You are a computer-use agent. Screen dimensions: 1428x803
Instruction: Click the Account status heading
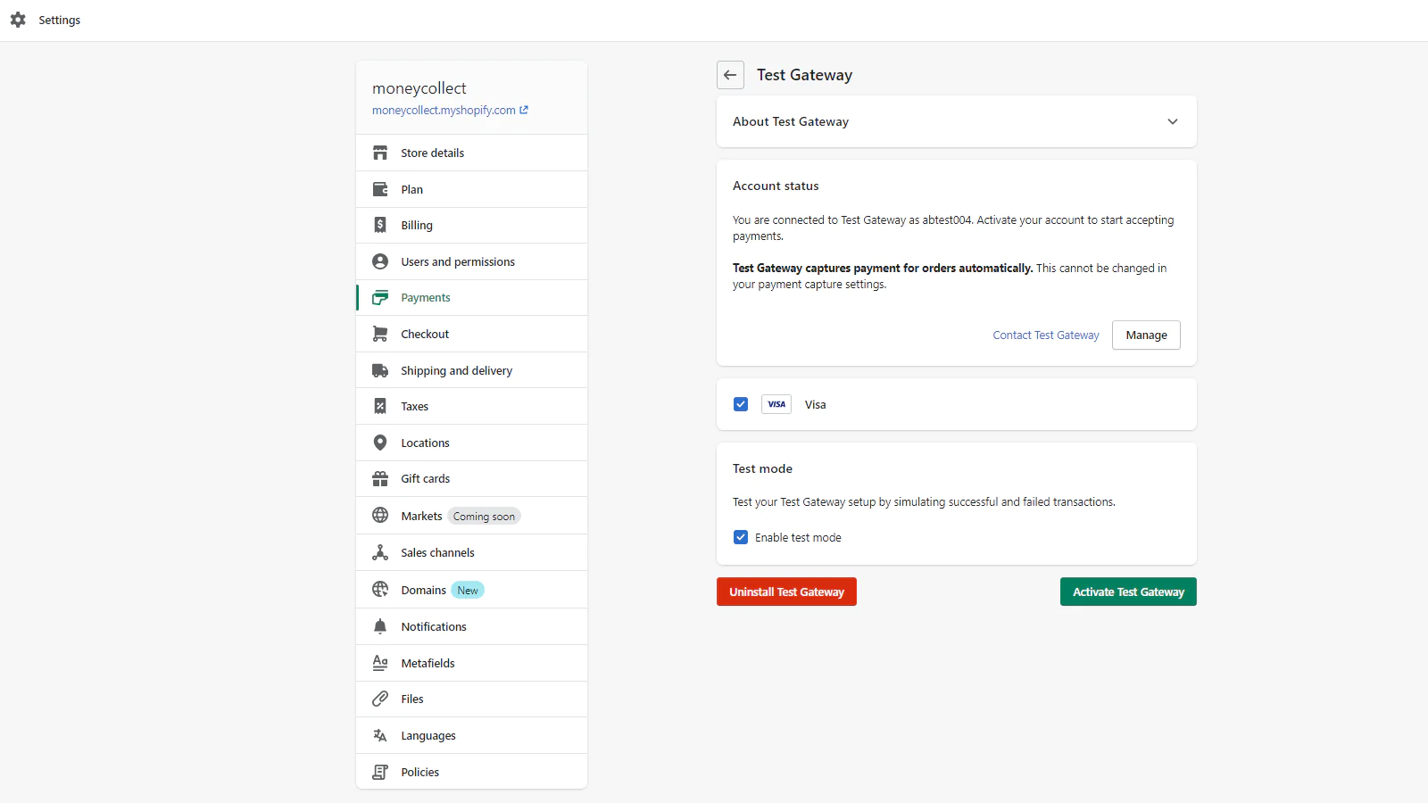pos(776,186)
